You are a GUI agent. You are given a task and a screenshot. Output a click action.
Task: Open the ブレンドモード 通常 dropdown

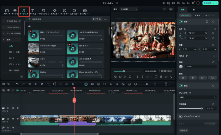[x=198, y=98]
